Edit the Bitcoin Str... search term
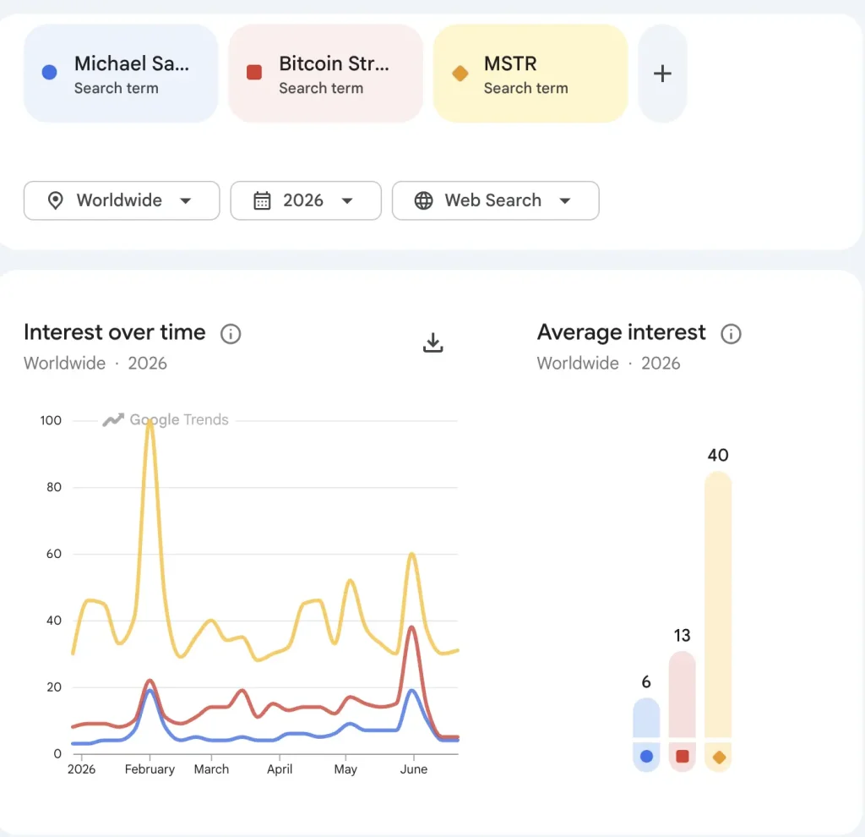Image resolution: width=865 pixels, height=837 pixels. [x=325, y=74]
